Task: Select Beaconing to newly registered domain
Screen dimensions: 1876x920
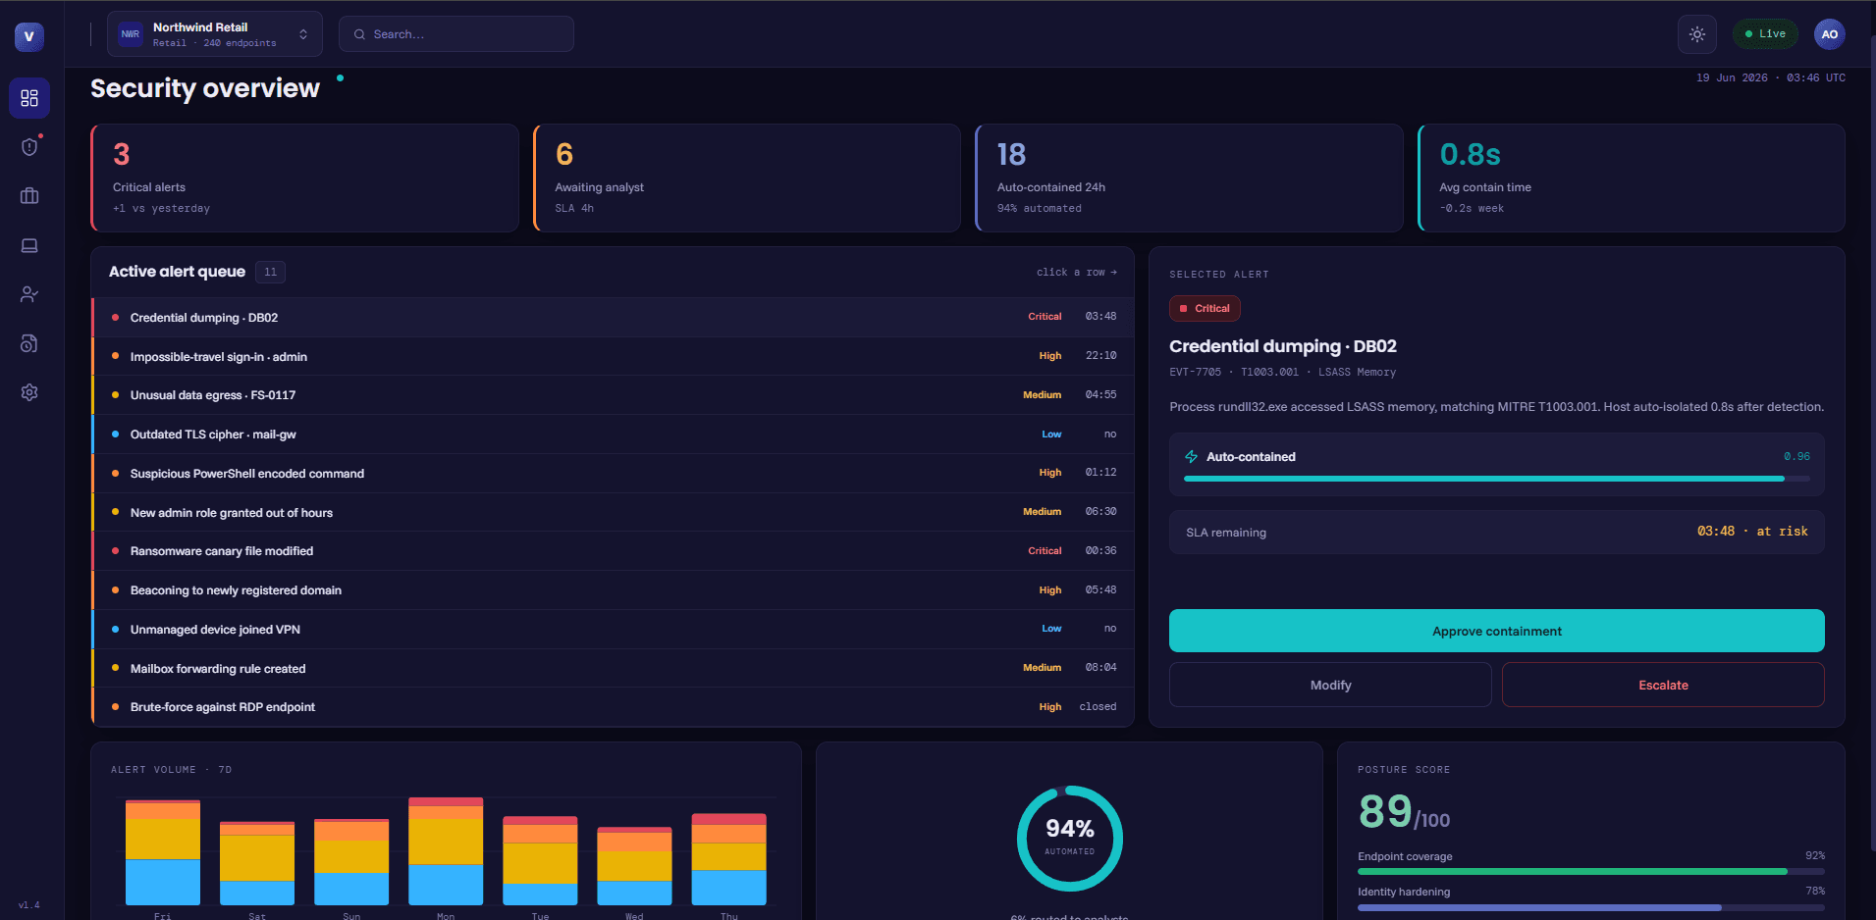Action: tap(613, 589)
